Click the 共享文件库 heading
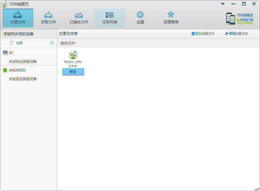 [68, 34]
